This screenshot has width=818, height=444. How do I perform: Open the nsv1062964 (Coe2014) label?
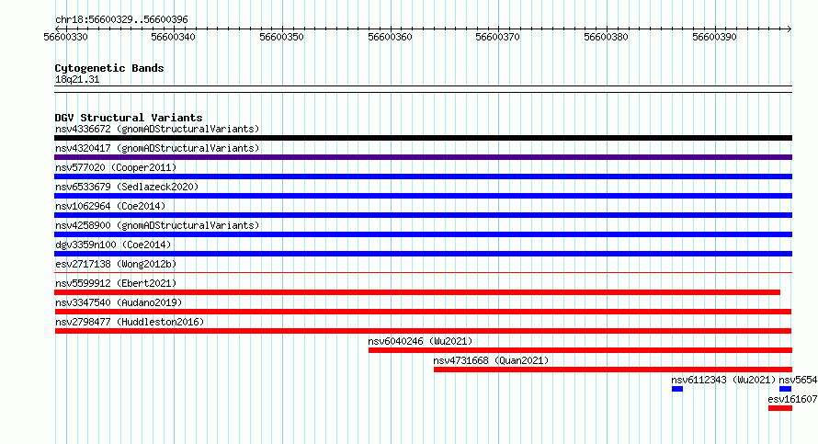tap(110, 206)
